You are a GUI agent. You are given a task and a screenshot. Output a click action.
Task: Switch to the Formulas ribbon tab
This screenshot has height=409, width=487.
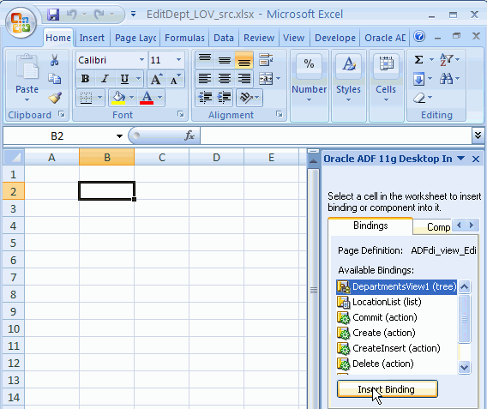[x=184, y=38]
